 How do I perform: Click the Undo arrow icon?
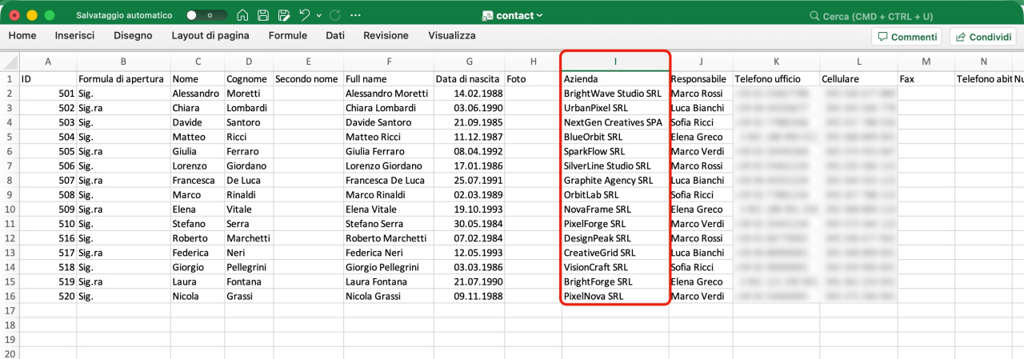304,15
